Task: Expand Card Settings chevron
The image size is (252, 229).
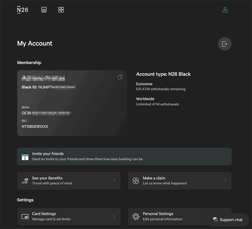Action: pos(114,216)
